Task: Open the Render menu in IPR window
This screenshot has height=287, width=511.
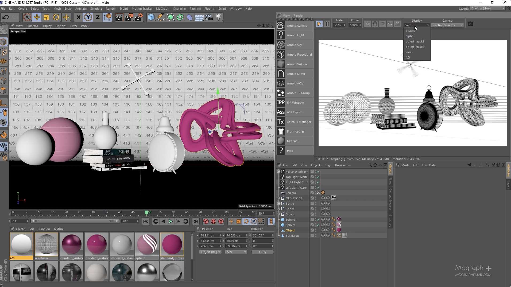Action: pyautogui.click(x=298, y=15)
